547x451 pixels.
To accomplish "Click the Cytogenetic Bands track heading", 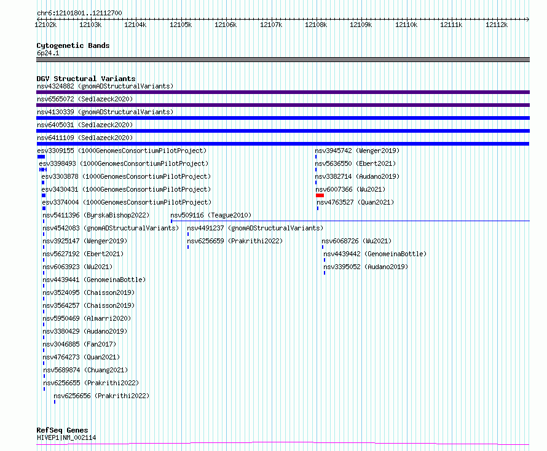I will point(73,45).
